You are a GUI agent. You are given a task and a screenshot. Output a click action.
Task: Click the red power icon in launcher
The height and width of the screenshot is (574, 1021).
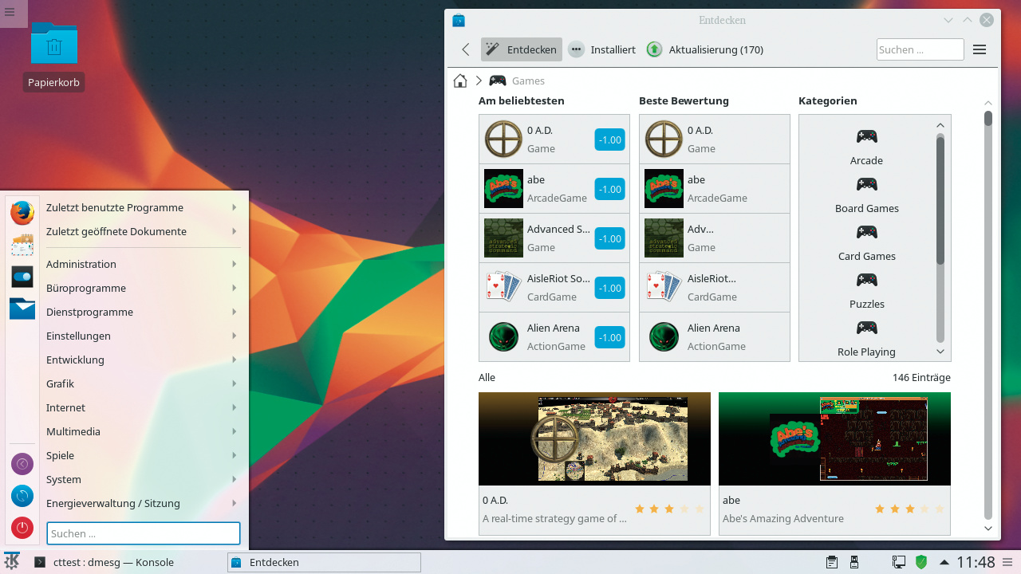click(x=22, y=527)
